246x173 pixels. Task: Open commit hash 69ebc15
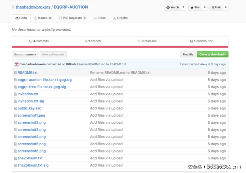[205, 64]
